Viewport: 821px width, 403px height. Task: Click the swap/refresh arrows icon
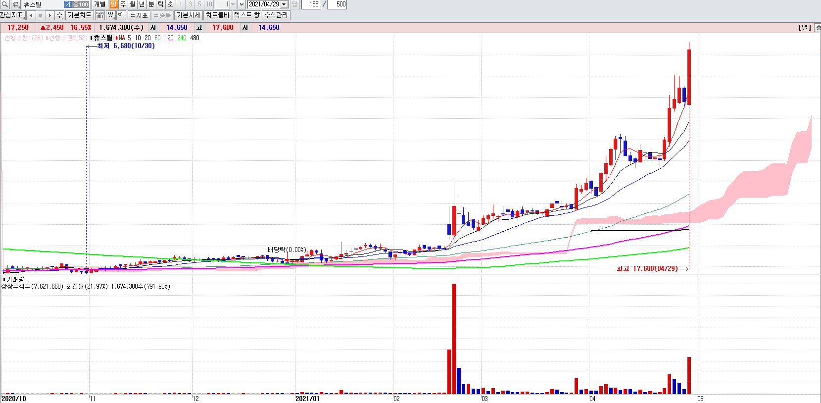[15, 4]
